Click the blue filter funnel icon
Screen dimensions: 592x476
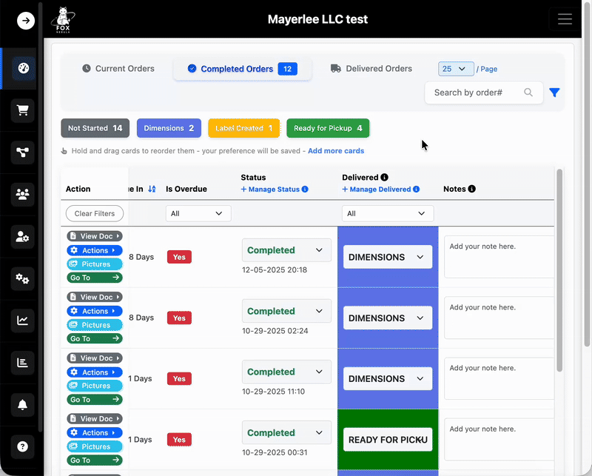point(554,93)
